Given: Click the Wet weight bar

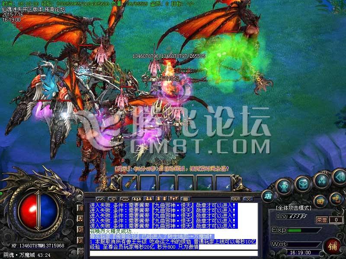Looking at the screenshot, I should (304, 244).
